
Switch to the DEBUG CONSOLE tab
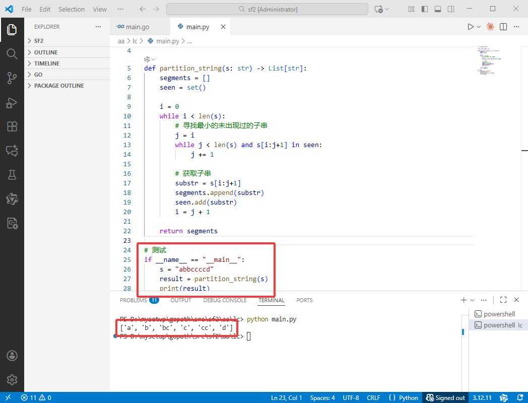coord(225,300)
